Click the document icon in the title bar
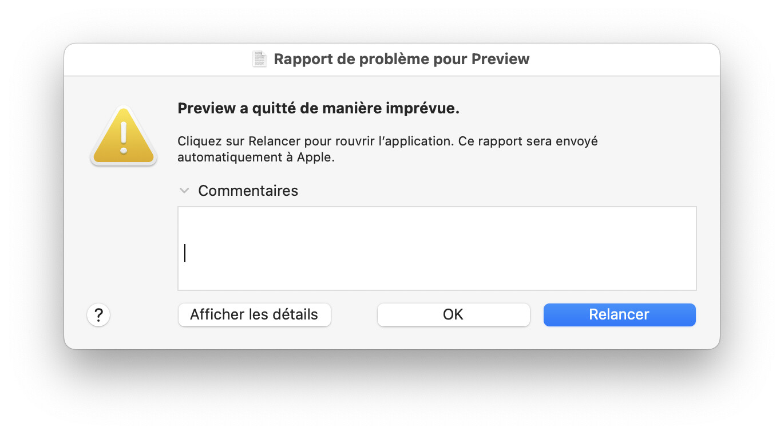The image size is (784, 434). tap(260, 59)
